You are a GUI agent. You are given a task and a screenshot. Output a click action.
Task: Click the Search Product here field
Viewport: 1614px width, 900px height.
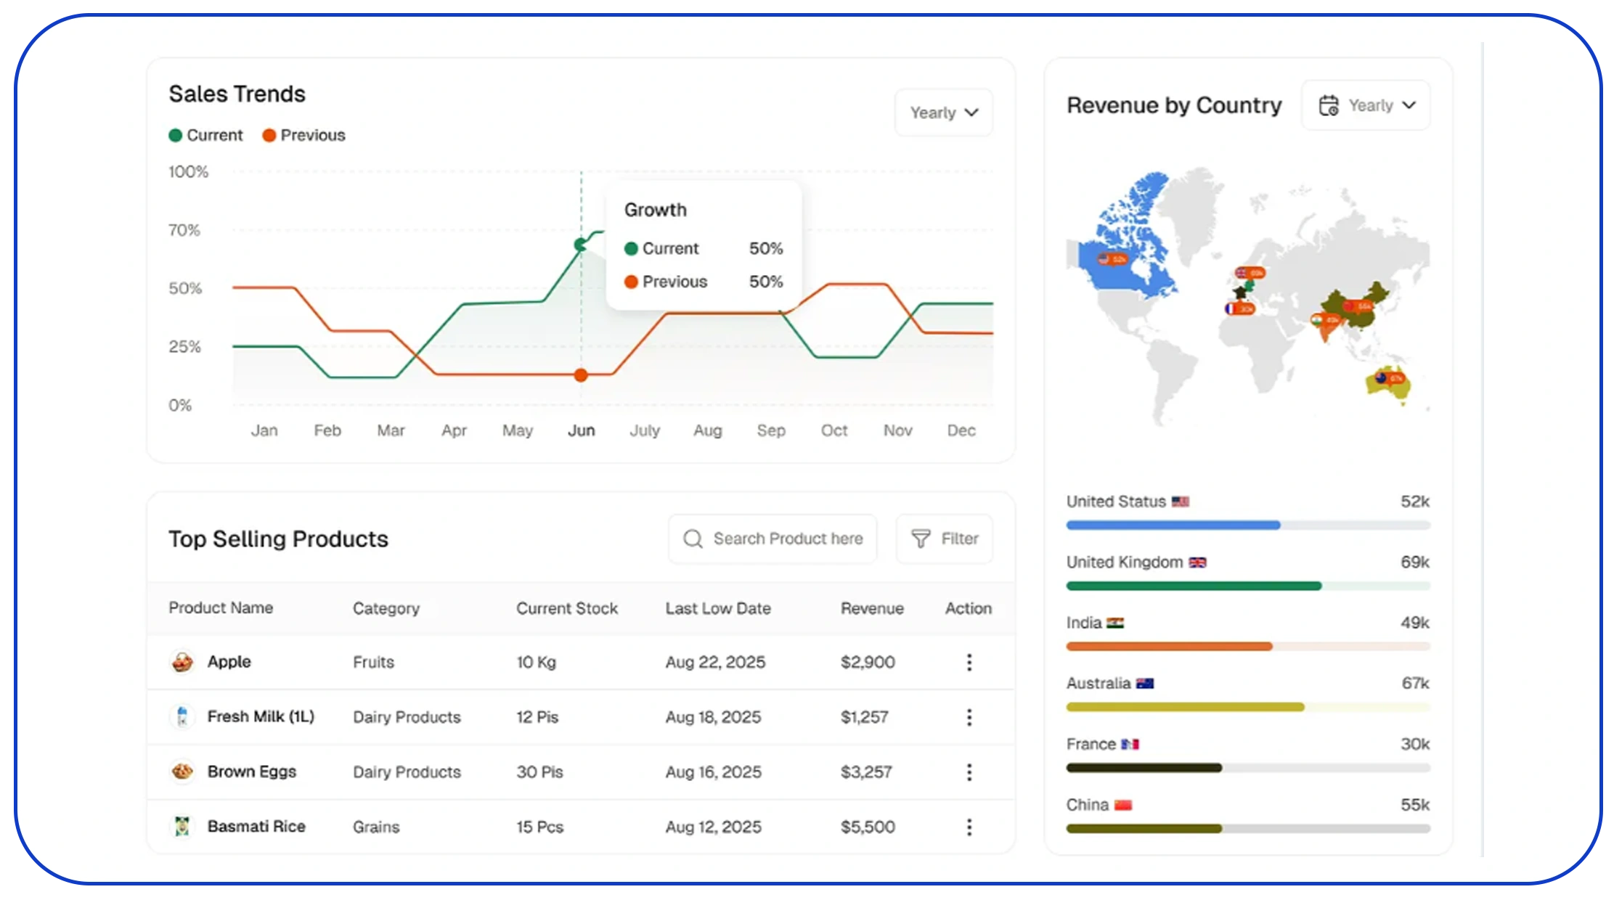click(x=773, y=539)
